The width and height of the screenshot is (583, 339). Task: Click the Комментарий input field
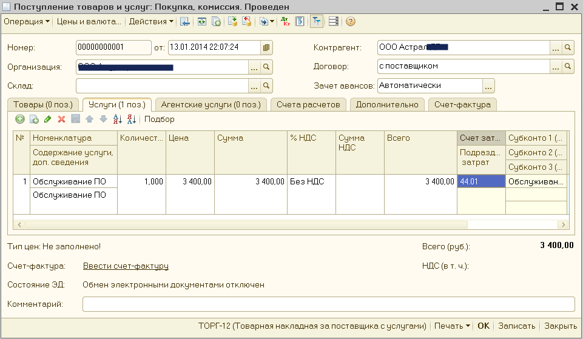pyautogui.click(x=328, y=304)
